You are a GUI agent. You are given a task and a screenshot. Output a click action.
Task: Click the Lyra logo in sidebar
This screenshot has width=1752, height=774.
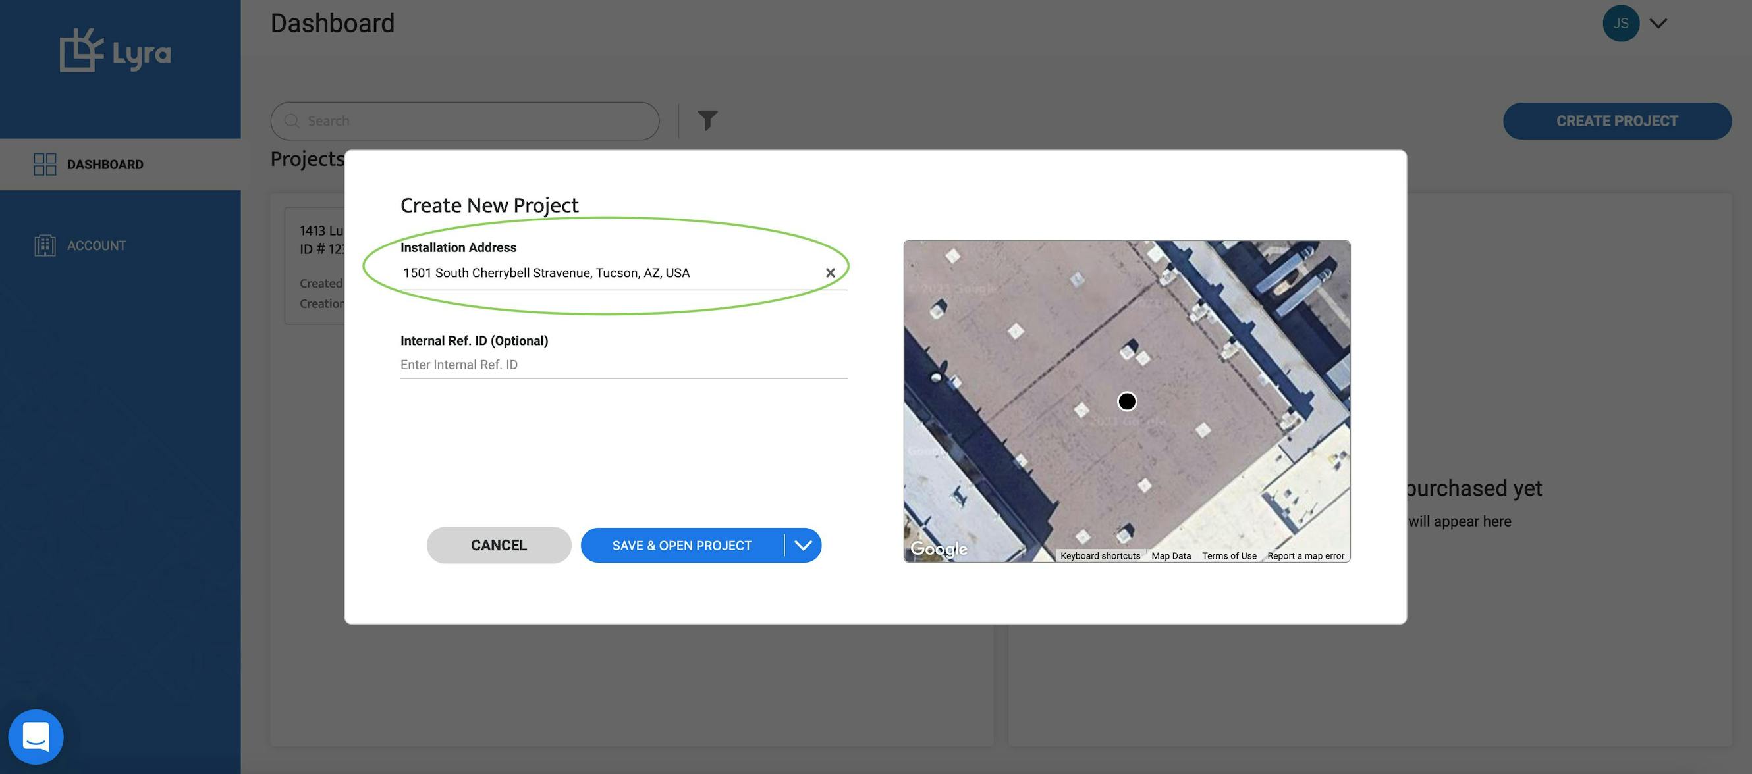(x=115, y=51)
